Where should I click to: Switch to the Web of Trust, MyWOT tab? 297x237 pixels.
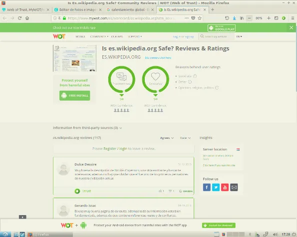[x=25, y=9]
